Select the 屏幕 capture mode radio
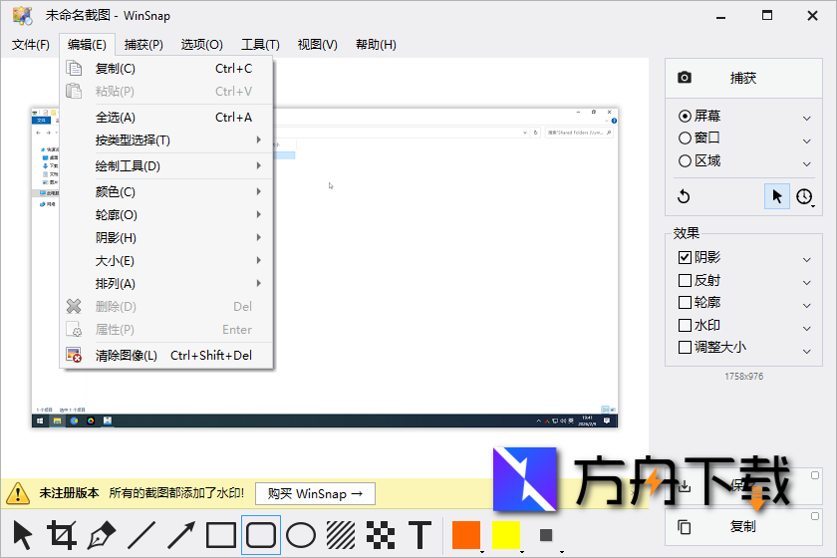The image size is (837, 558). point(685,116)
